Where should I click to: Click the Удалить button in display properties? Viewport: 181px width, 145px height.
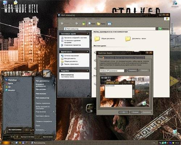pyautogui.click(x=144, y=70)
